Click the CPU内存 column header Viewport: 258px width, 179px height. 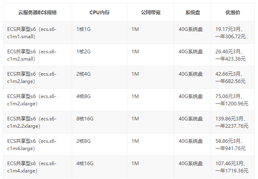[x=99, y=13]
